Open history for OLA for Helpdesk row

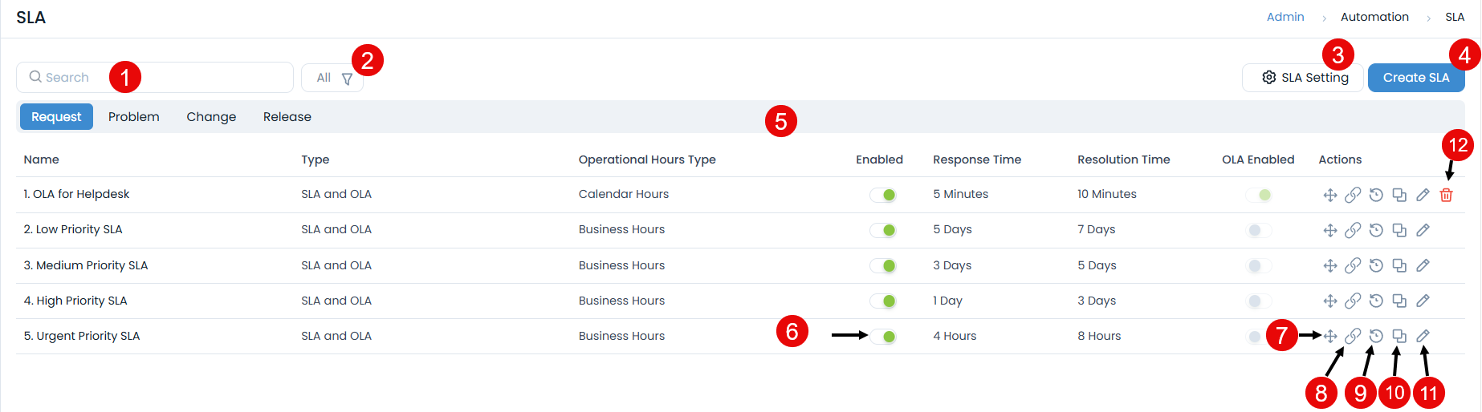coord(1376,195)
